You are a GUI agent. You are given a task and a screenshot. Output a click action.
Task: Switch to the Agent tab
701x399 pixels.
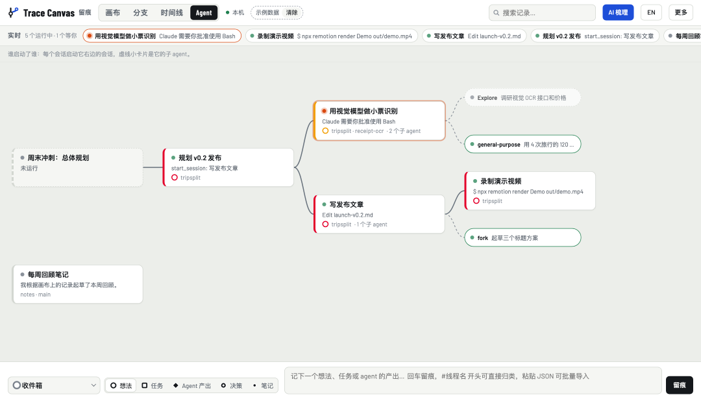click(204, 12)
